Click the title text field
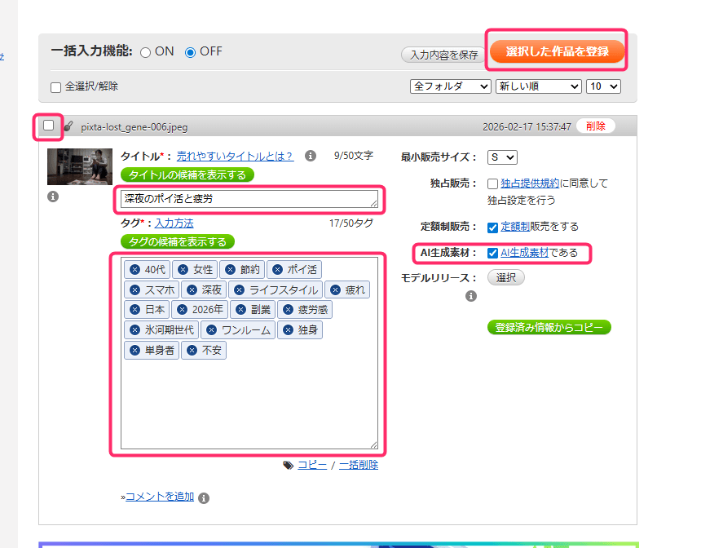This screenshot has height=548, width=701. pyautogui.click(x=249, y=199)
